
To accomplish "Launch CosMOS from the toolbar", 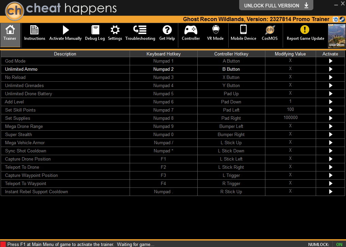I will coord(270,30).
